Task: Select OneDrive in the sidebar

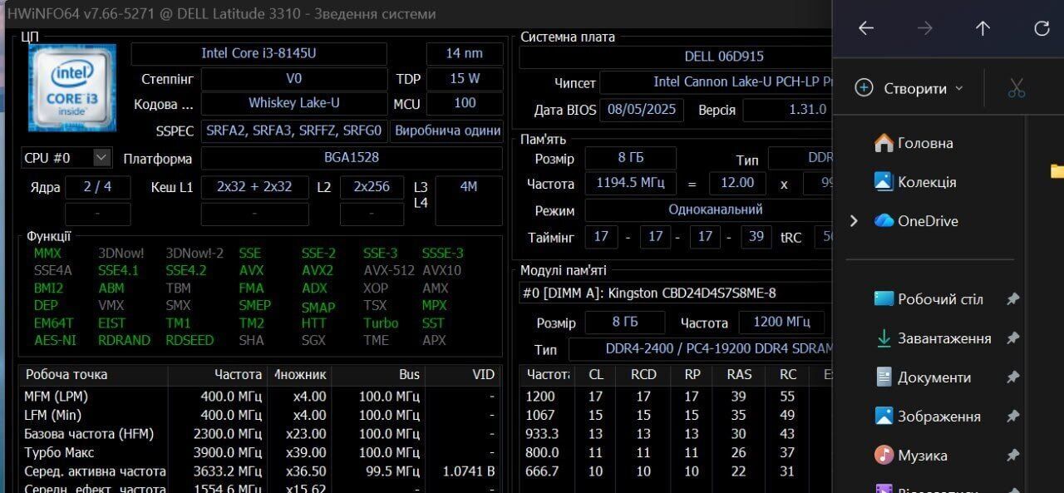Action: 927,221
